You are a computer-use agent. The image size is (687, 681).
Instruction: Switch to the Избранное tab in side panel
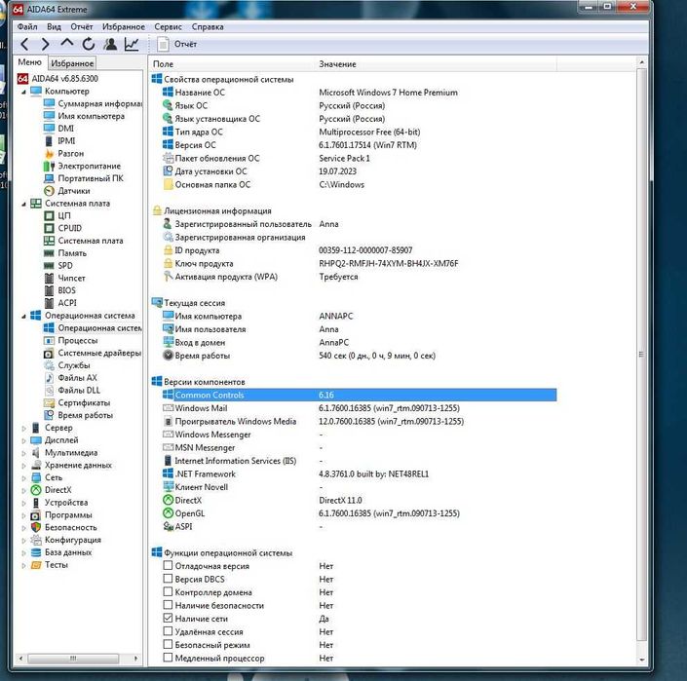pos(72,63)
